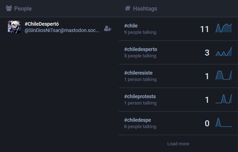Click the #chiledespe usage sparkline

(x=224, y=122)
